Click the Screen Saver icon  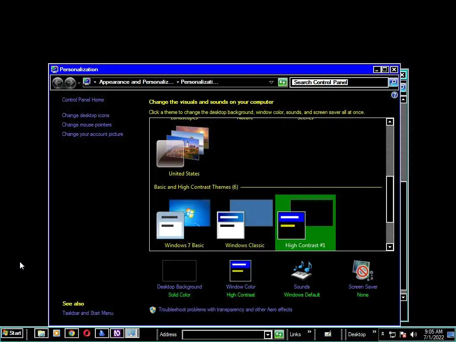362,270
